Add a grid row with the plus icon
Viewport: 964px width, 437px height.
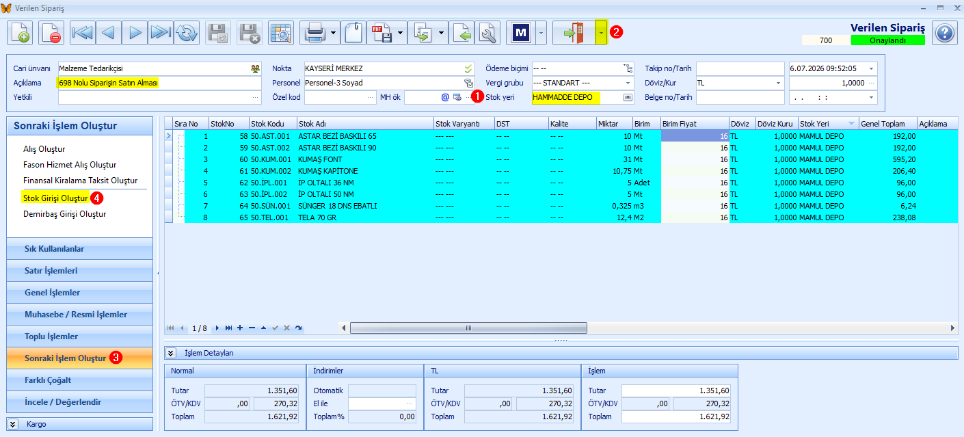point(240,328)
